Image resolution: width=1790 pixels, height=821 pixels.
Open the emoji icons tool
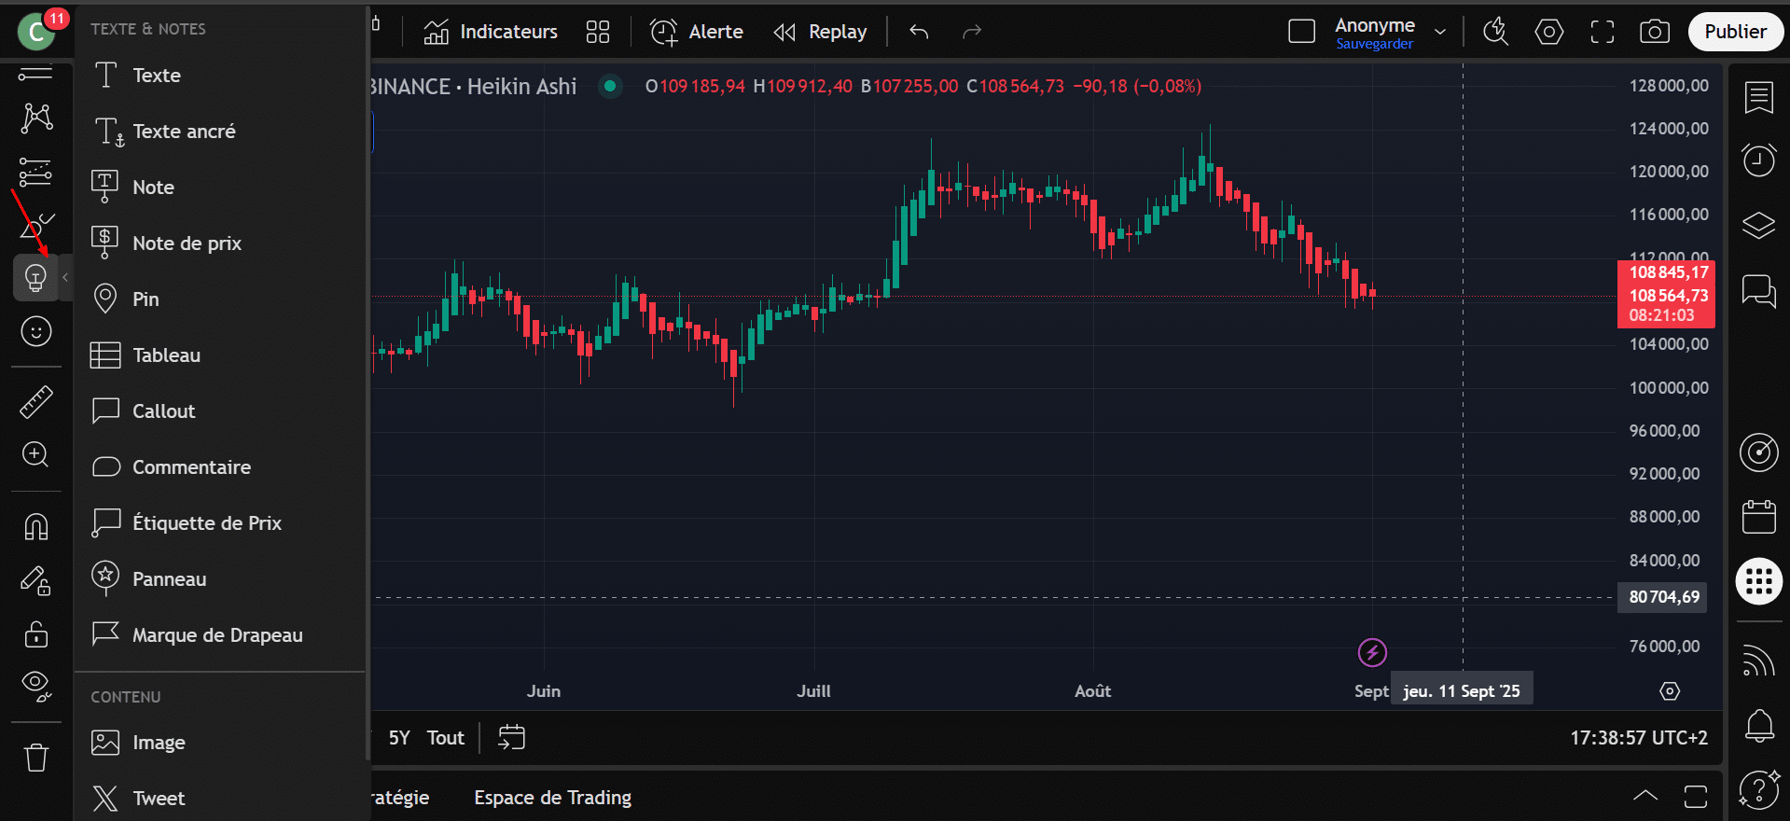click(36, 331)
